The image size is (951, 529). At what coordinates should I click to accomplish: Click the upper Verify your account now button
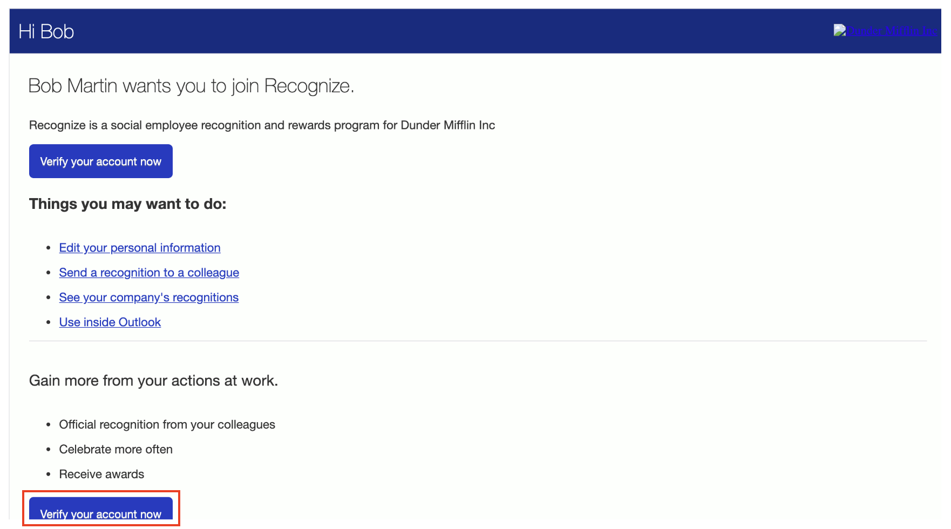click(101, 161)
